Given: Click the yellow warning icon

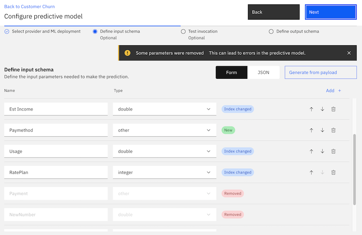Looking at the screenshot, I should pyautogui.click(x=127, y=53).
